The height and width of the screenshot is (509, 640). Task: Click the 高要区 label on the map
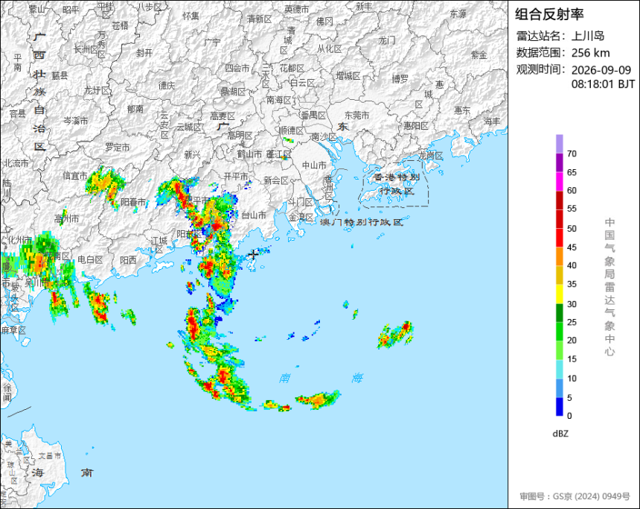(x=223, y=116)
